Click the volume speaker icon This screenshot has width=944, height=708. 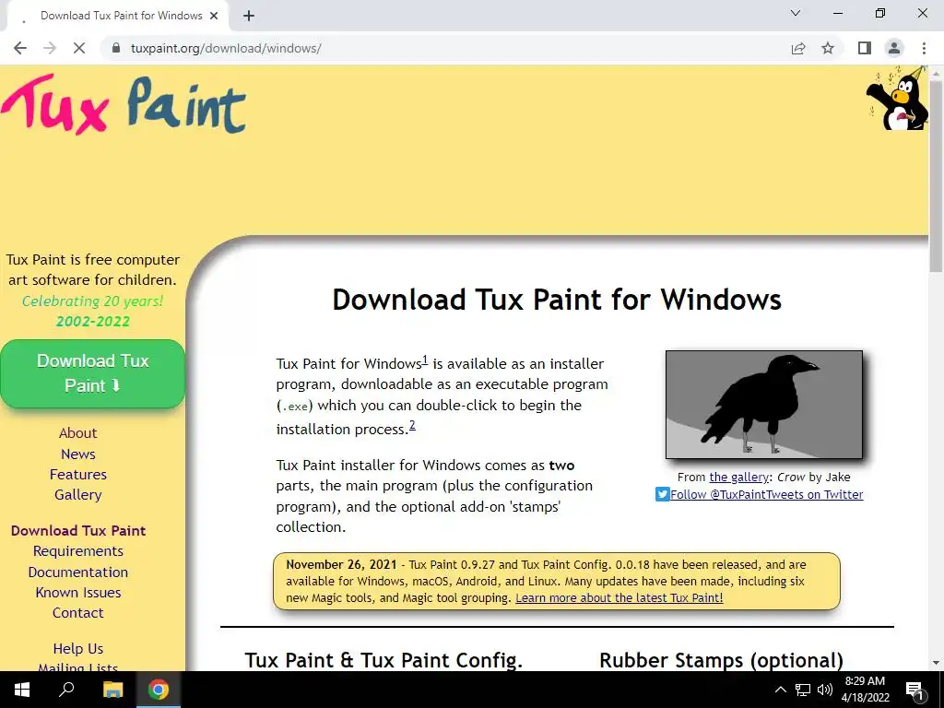(825, 690)
